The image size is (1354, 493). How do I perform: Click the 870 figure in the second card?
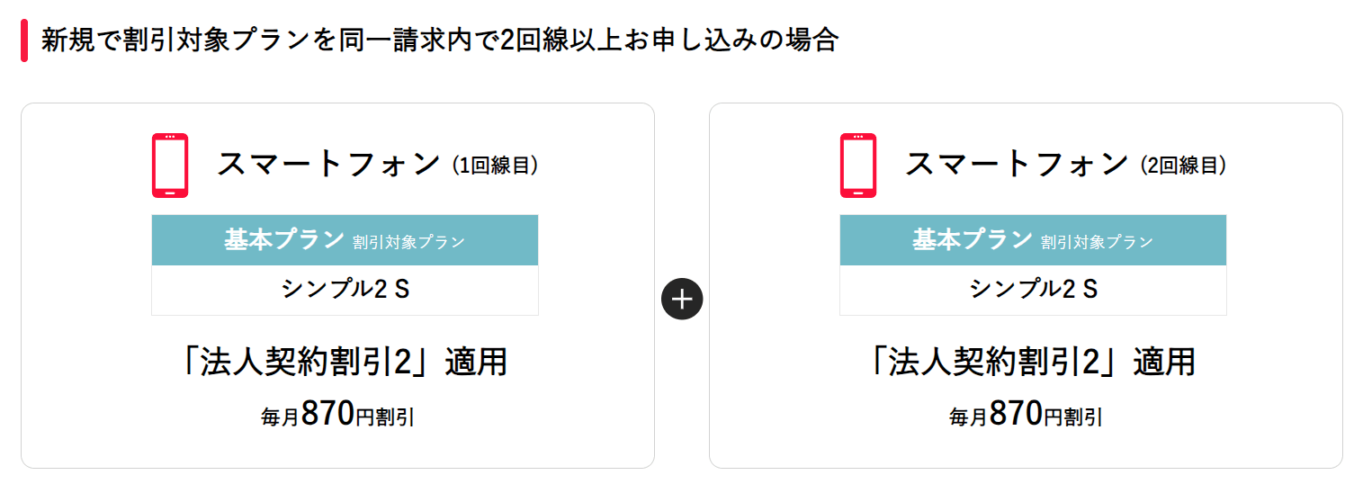pos(1017,413)
